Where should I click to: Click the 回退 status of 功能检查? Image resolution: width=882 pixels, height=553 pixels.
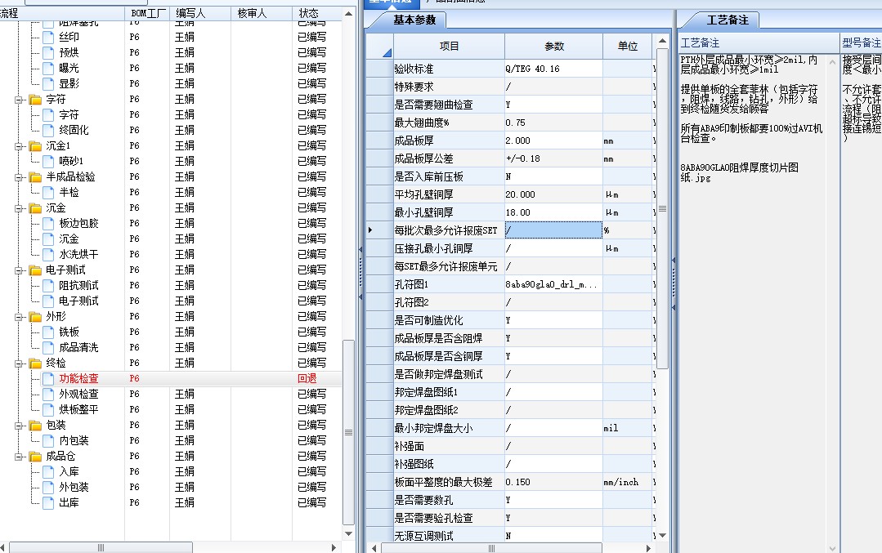[x=307, y=379]
